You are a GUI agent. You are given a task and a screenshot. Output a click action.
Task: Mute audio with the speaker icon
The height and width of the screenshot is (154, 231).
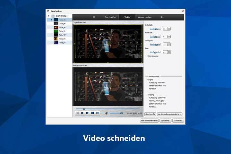[x=107, y=113]
